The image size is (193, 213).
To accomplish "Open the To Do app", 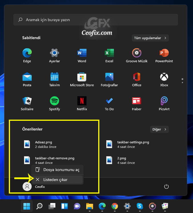I will 109,103.
